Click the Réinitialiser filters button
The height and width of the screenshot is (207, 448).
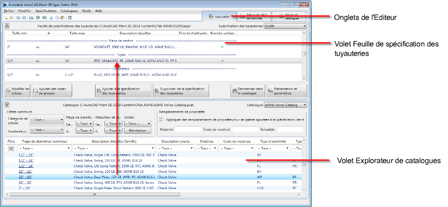(138, 131)
